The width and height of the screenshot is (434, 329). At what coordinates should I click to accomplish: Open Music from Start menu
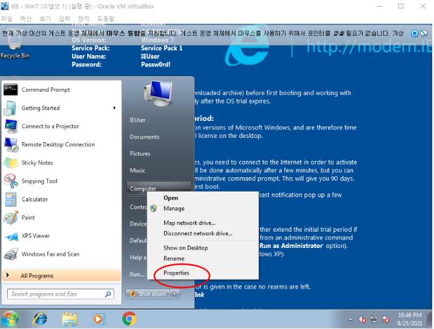click(x=137, y=171)
